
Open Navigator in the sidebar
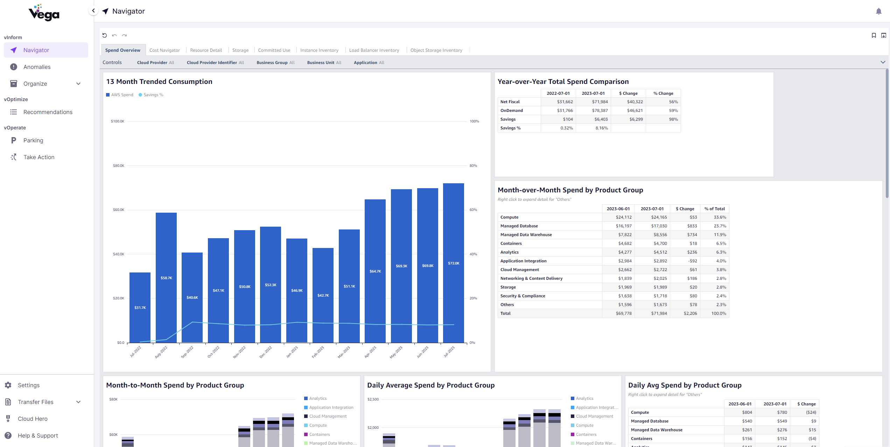click(46, 50)
